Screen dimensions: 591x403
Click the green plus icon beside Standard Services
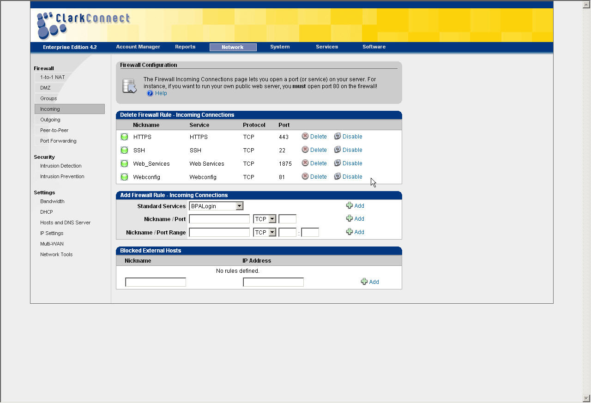coord(350,205)
